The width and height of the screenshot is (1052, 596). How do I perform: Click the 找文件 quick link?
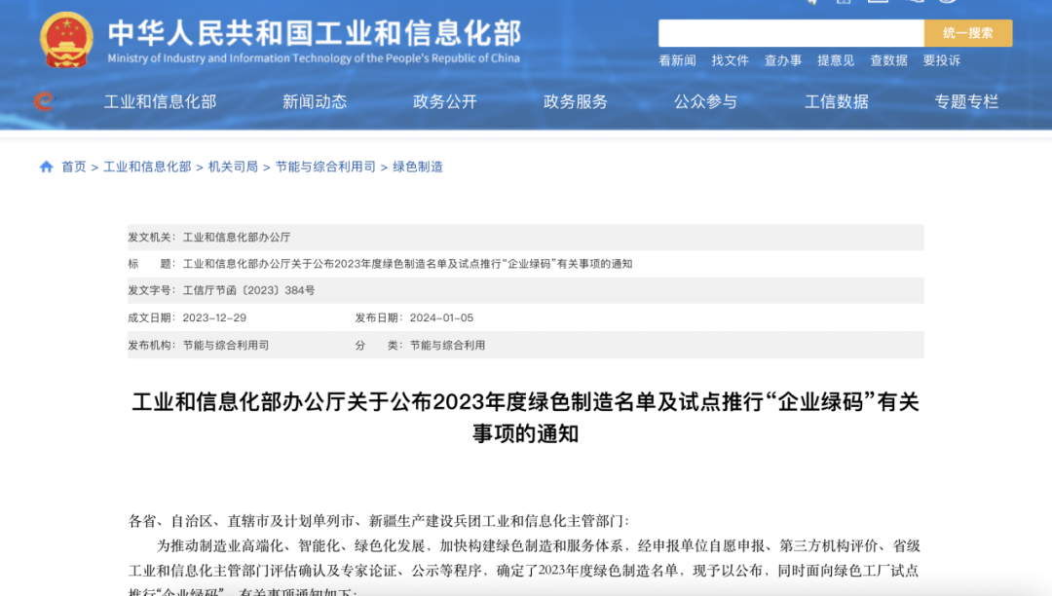point(730,60)
